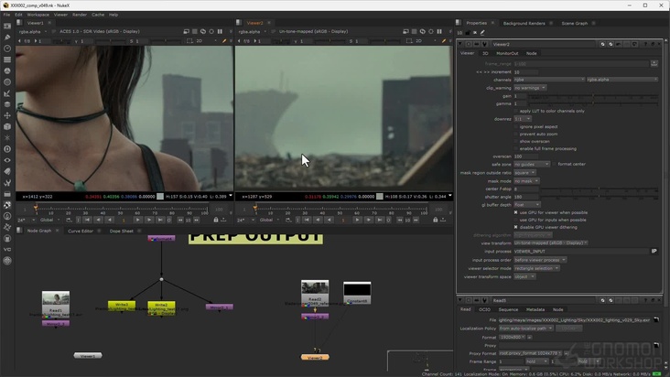Uncheck disable GPU viewer dithering

point(515,227)
